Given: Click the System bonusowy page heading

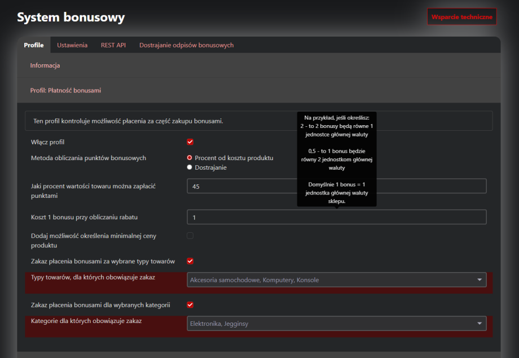Looking at the screenshot, I should (x=71, y=17).
